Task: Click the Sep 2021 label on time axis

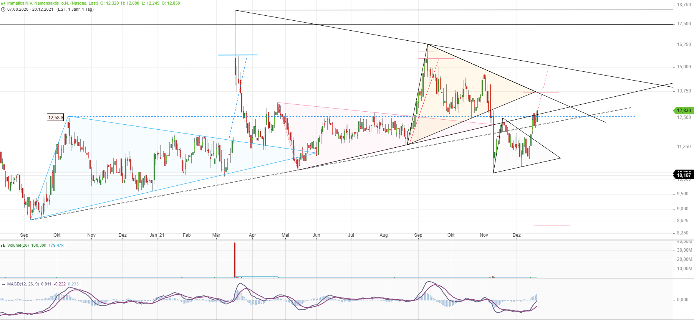Action: click(418, 235)
